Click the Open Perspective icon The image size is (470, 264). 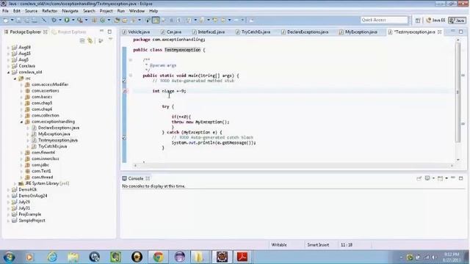[x=418, y=20]
